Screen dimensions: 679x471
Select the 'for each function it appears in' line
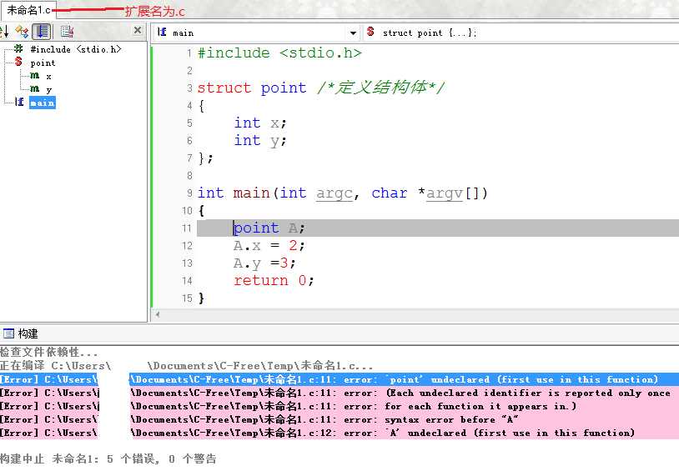pyautogui.click(x=339, y=407)
